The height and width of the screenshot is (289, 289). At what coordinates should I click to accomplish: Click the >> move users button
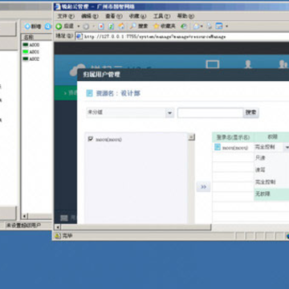[203, 187]
